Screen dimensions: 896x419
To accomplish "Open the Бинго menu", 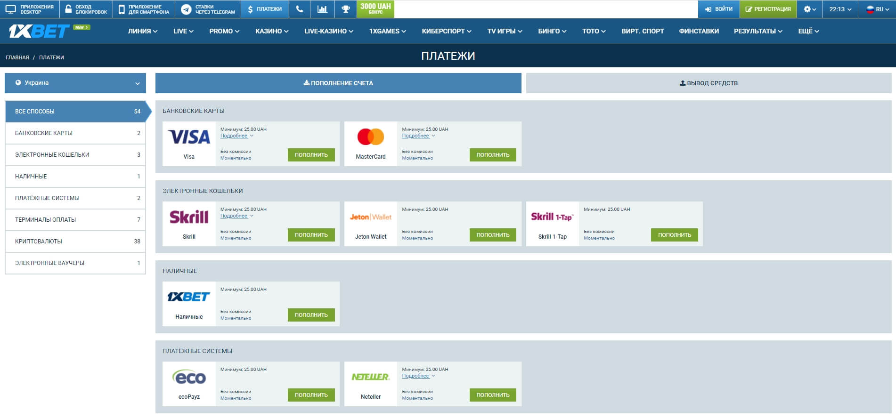I will pyautogui.click(x=552, y=31).
